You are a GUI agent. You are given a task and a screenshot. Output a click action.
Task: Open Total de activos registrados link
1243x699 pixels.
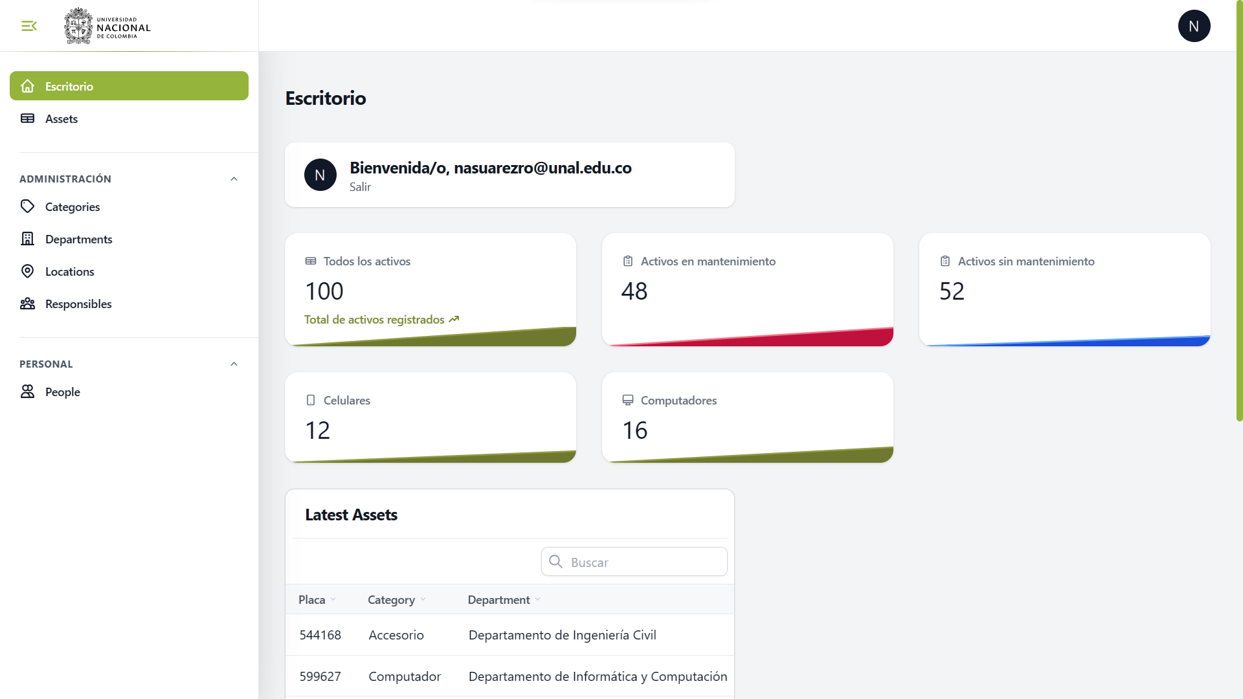(381, 320)
